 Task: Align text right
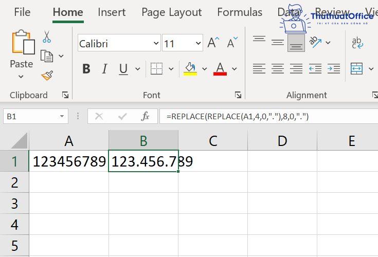pyautogui.click(x=296, y=69)
